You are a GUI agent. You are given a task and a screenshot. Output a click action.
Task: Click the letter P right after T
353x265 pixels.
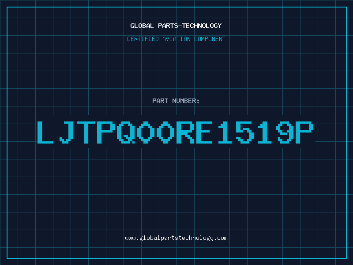(106, 132)
